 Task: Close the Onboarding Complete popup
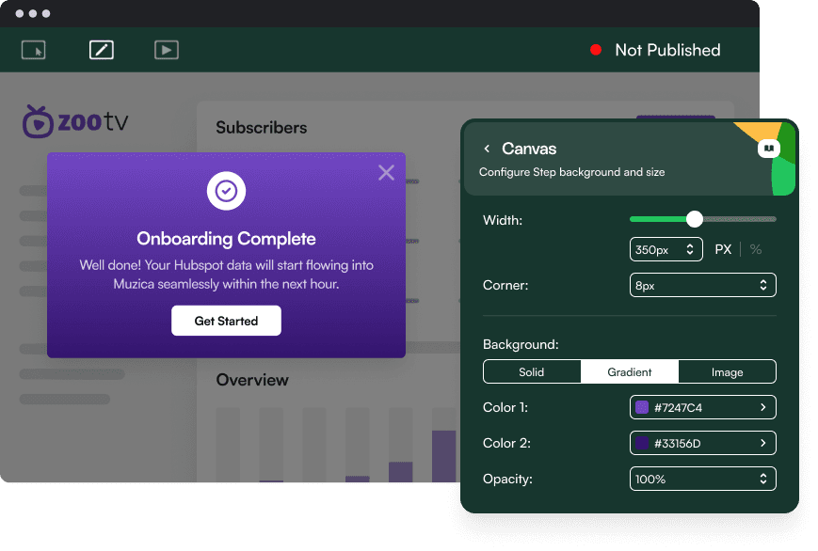(386, 172)
